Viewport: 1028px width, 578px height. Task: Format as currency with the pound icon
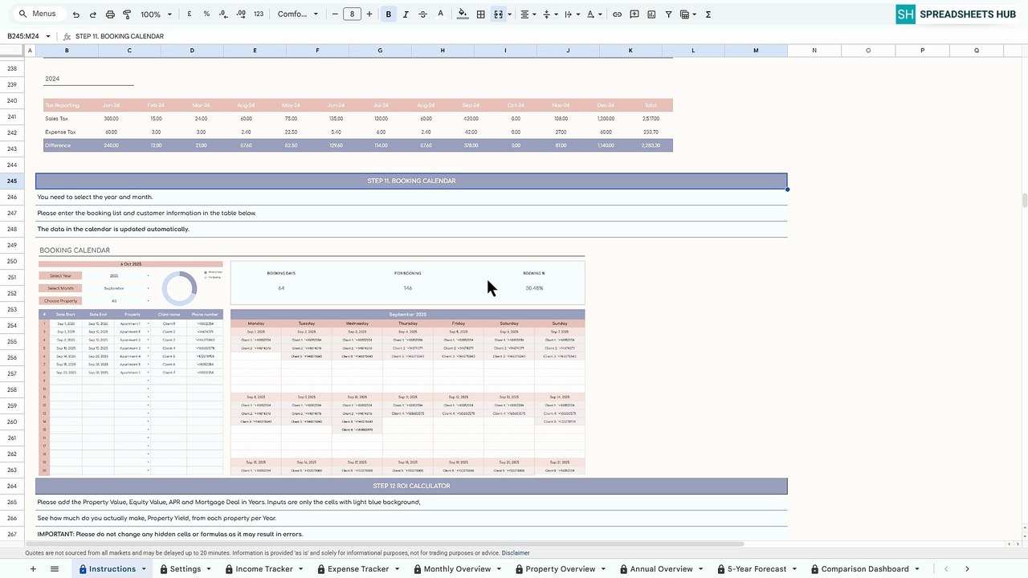(190, 14)
